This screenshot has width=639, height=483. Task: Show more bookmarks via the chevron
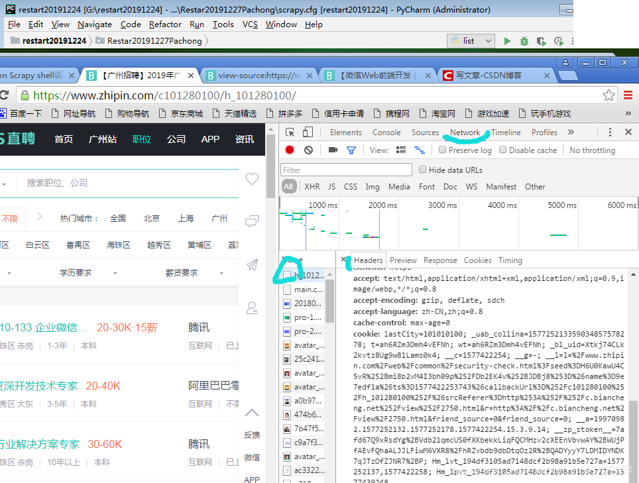pyautogui.click(x=628, y=113)
